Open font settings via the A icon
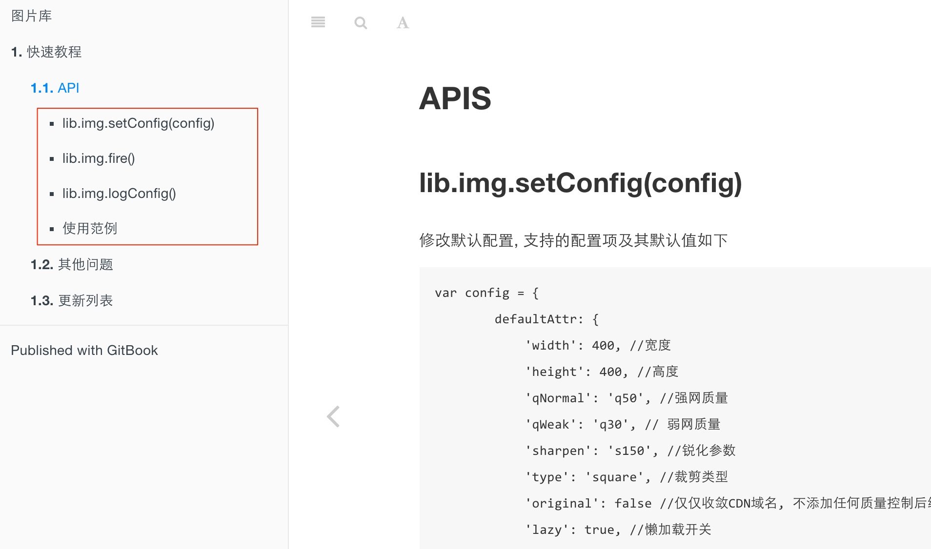 pyautogui.click(x=403, y=22)
